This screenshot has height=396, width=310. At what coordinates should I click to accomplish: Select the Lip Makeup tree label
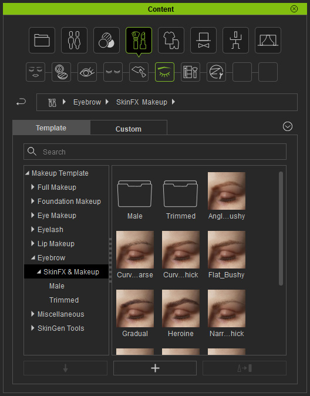coord(56,244)
